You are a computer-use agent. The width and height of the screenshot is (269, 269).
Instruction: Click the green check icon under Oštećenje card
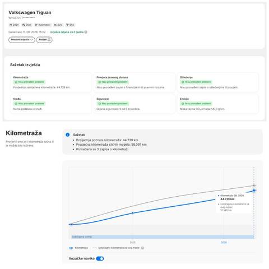183,82
